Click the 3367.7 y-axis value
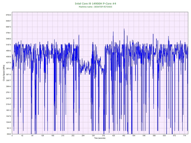 pos(9,80)
